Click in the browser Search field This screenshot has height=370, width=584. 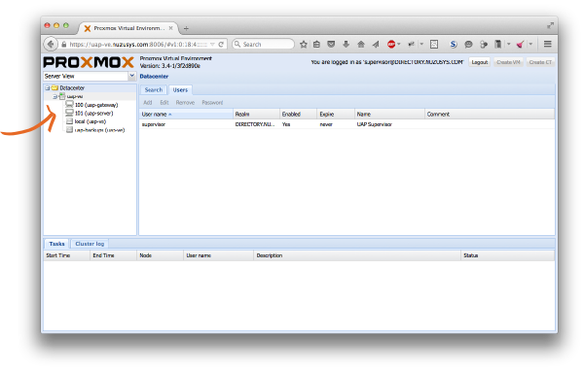tap(264, 45)
